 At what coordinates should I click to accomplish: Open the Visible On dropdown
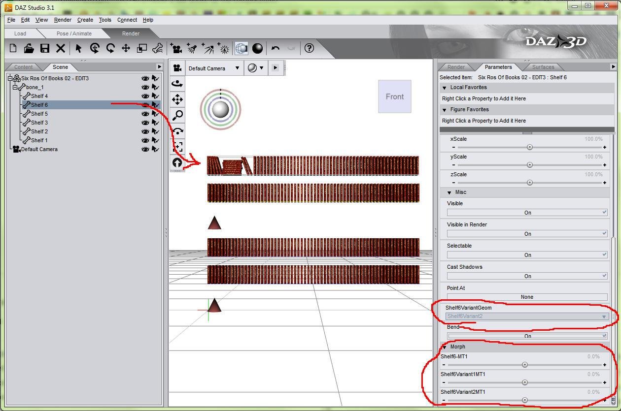point(527,213)
